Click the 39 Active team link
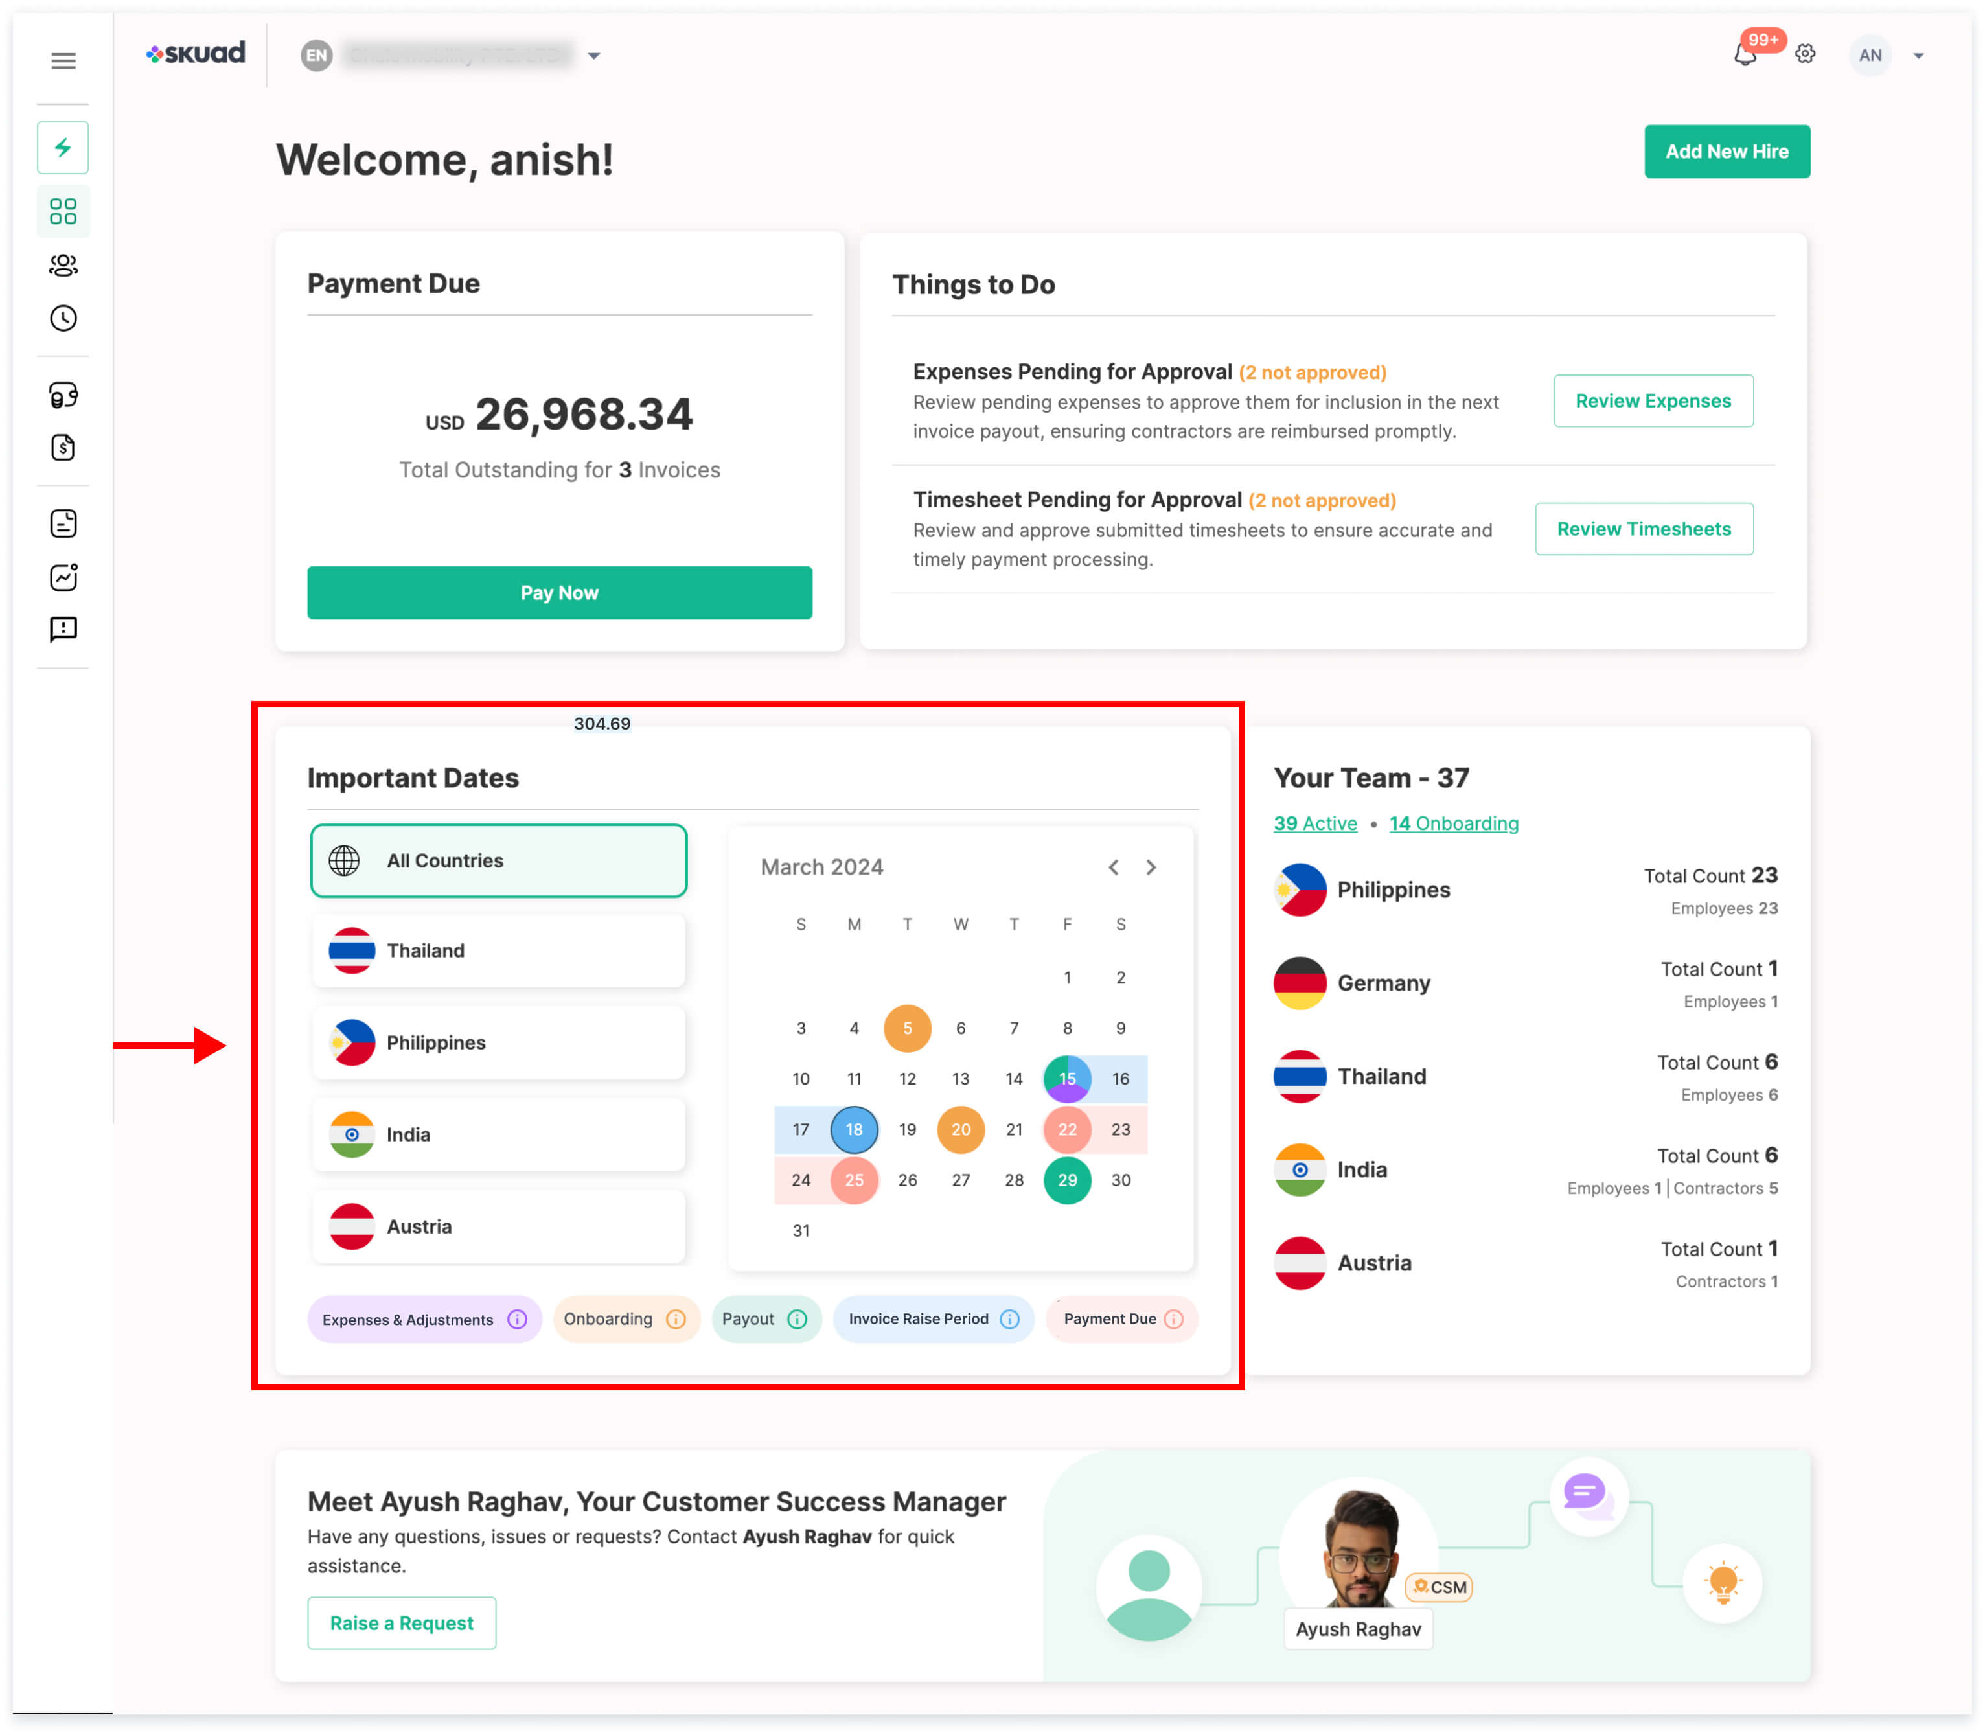This screenshot has height=1735, width=1985. (x=1315, y=823)
